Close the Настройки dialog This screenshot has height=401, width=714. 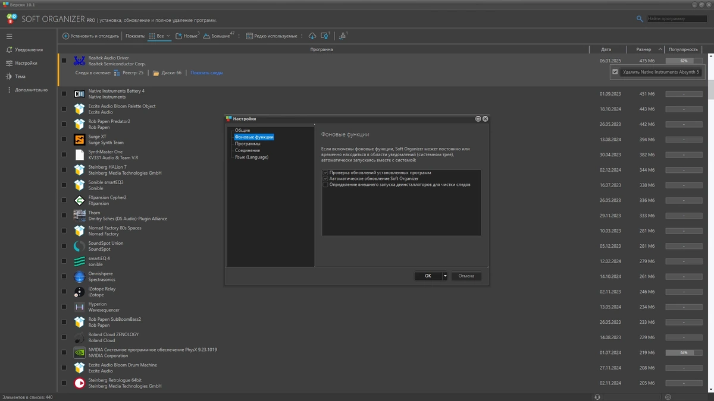coord(486,119)
